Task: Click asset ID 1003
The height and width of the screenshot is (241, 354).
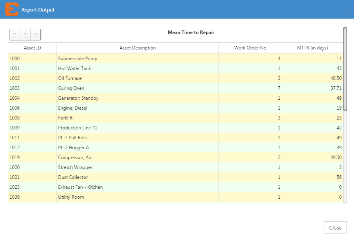Action: point(15,88)
